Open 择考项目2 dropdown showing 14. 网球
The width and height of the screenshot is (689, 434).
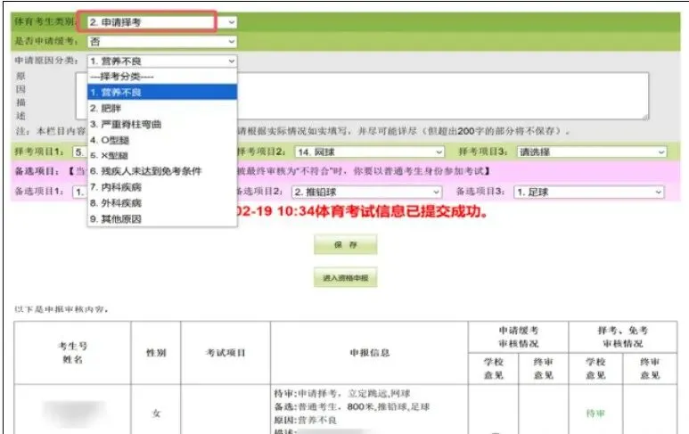tap(369, 152)
